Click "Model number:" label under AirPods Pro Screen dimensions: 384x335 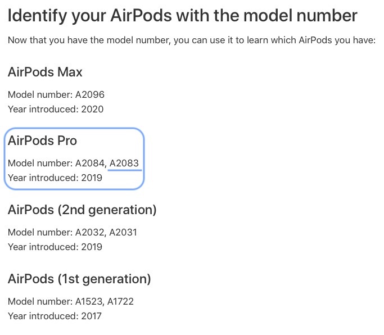[40, 164]
